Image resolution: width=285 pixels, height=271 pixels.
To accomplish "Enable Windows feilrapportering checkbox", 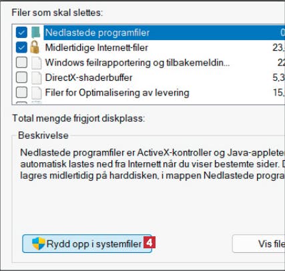I will 21,63.
